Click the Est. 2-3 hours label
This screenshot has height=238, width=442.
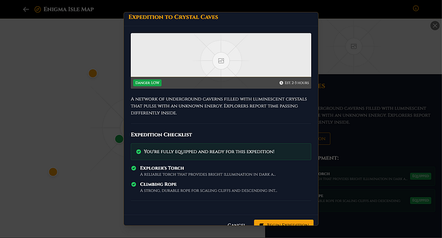(297, 83)
